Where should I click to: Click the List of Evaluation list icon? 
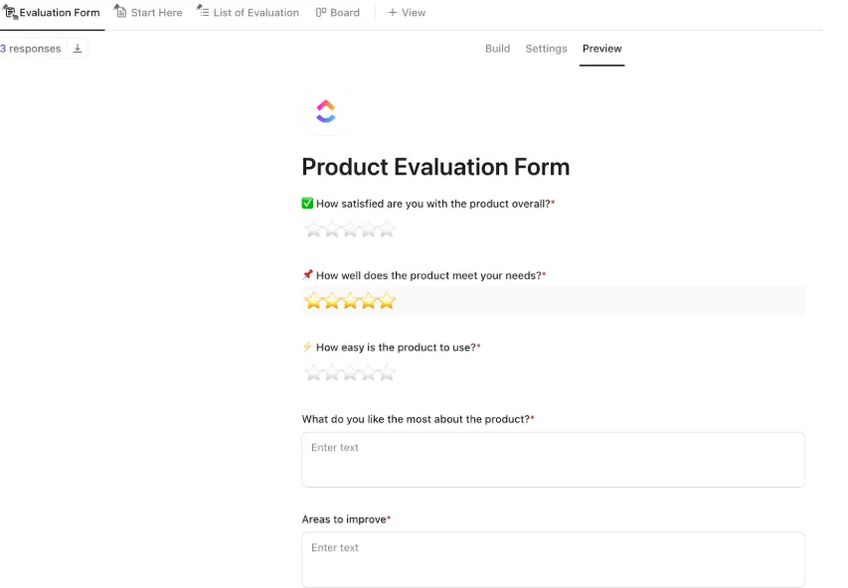pyautogui.click(x=203, y=11)
